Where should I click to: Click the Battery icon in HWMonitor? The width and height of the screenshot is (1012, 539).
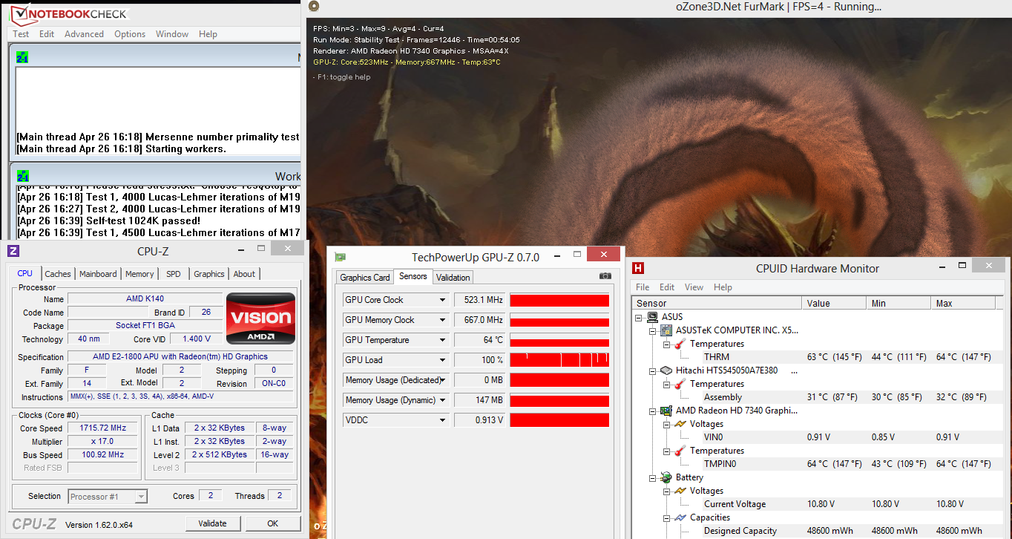(x=666, y=477)
